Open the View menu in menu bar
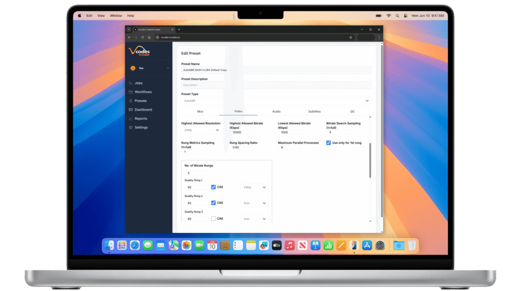This screenshot has height=291, width=517. coord(101,16)
